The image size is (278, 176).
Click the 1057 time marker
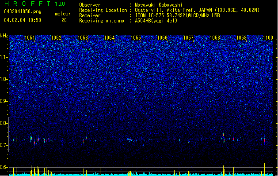[x=188, y=38]
